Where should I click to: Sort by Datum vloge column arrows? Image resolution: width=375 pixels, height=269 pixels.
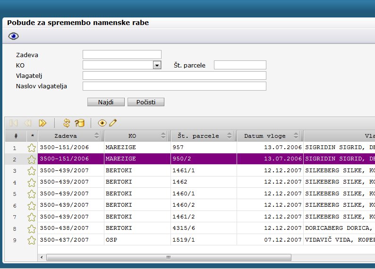(296, 136)
